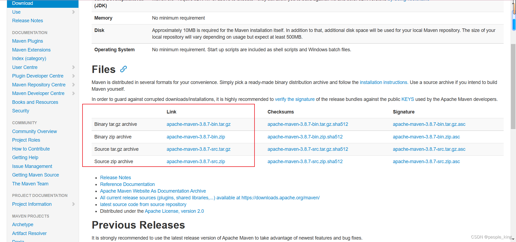The image size is (516, 242).
Task: Open the public KEYS link
Action: pyautogui.click(x=408, y=99)
